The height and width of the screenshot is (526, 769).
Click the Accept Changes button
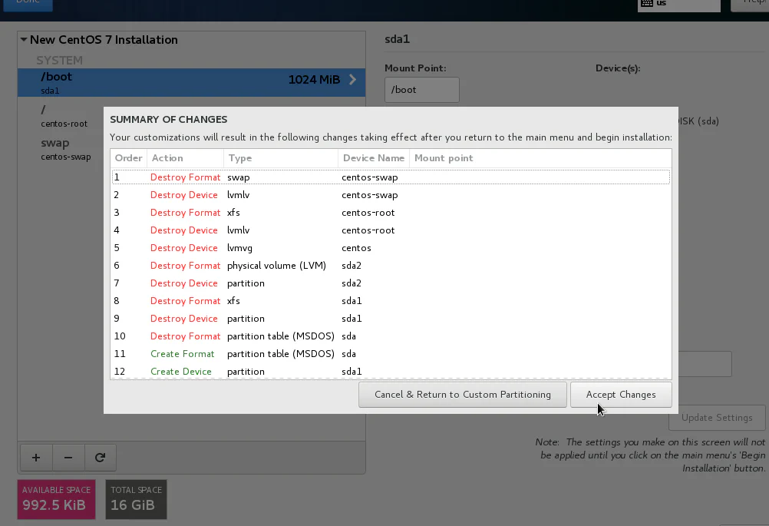pos(621,395)
